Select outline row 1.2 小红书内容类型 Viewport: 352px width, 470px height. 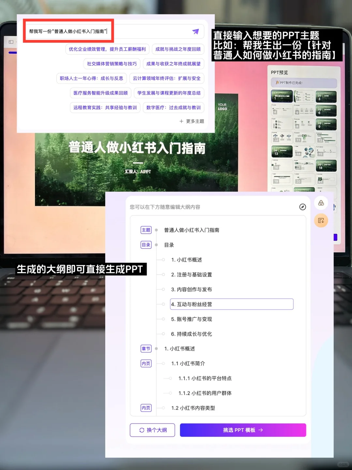coord(193,408)
